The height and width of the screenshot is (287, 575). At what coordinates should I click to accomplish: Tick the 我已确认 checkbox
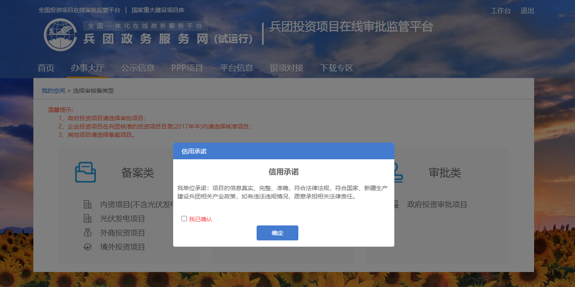point(184,219)
